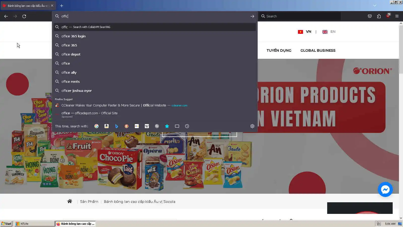Image resolution: width=403 pixels, height=227 pixels.
Task: Click the page vertical scrollbar thumb
Action: (x=401, y=49)
